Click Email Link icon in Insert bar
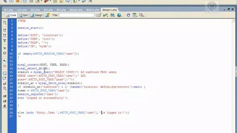Image resolution: width=237 pixels, height=133 pixels. 11,1
